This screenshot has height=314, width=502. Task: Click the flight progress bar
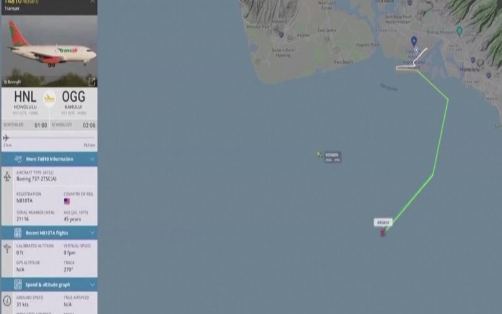[x=50, y=138]
